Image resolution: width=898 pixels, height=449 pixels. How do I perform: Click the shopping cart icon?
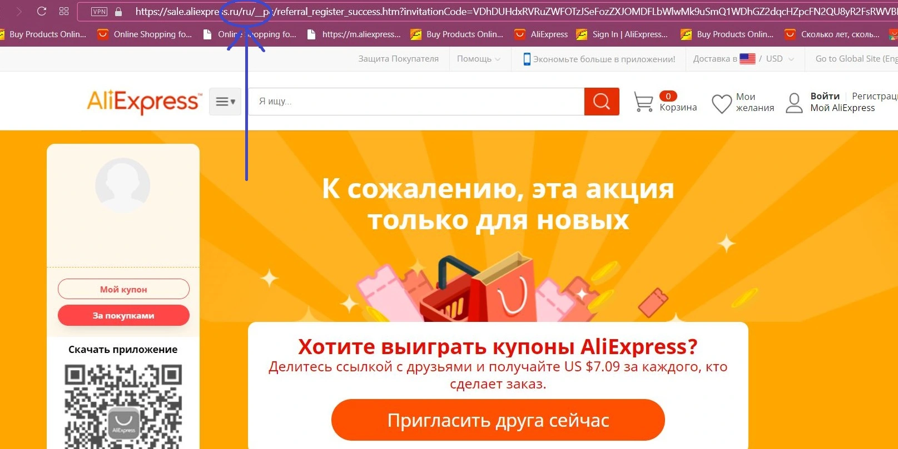643,102
